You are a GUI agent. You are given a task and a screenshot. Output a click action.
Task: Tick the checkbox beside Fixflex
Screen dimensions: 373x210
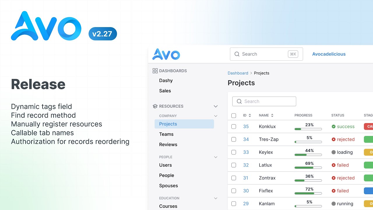pos(234,191)
